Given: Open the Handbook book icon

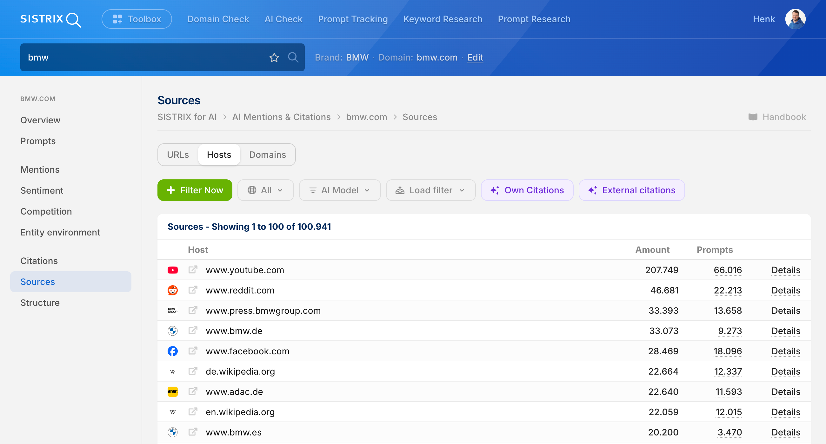Looking at the screenshot, I should coord(753,117).
